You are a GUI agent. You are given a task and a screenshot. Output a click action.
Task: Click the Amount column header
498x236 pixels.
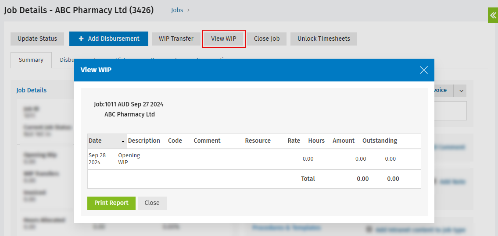343,141
